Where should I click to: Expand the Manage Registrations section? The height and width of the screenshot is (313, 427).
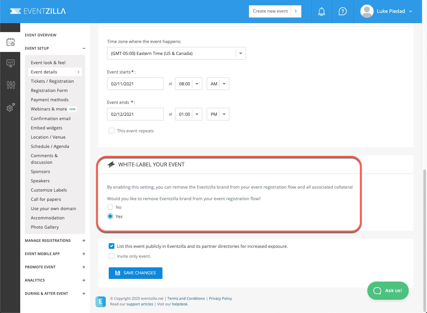coord(84,241)
